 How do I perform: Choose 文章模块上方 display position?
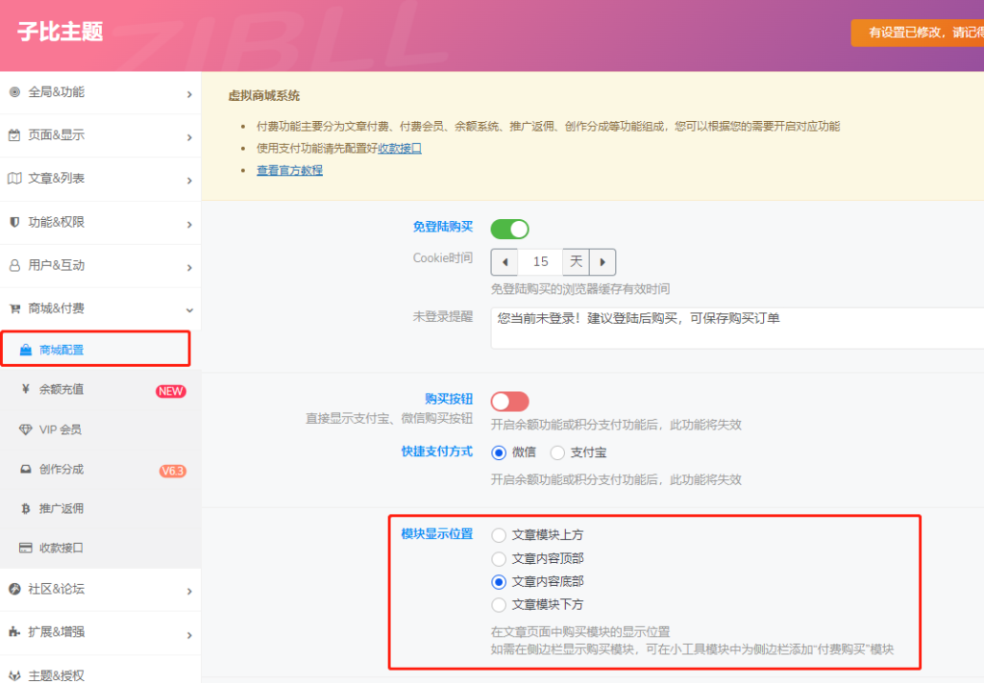(x=499, y=535)
